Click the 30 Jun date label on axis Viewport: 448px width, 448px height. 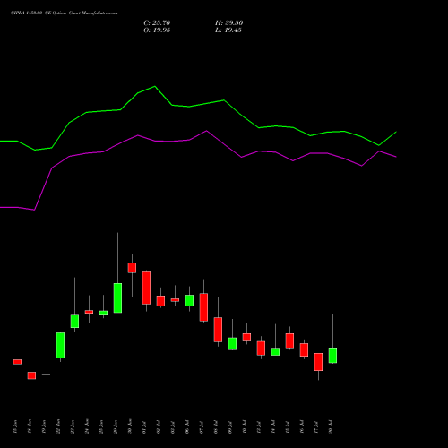click(130, 426)
